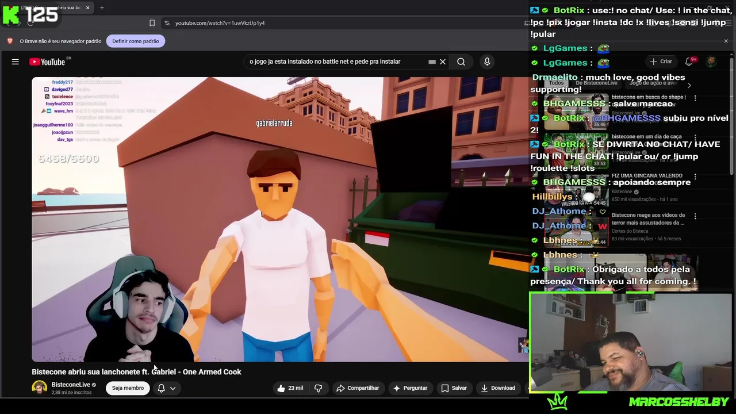Click Seja membro join button
The width and height of the screenshot is (736, 414).
pos(128,388)
